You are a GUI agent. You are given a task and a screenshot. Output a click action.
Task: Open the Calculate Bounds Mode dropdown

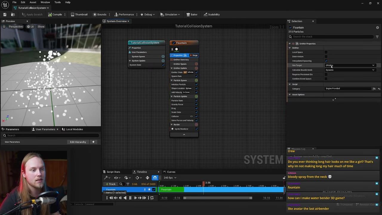coord(350,70)
